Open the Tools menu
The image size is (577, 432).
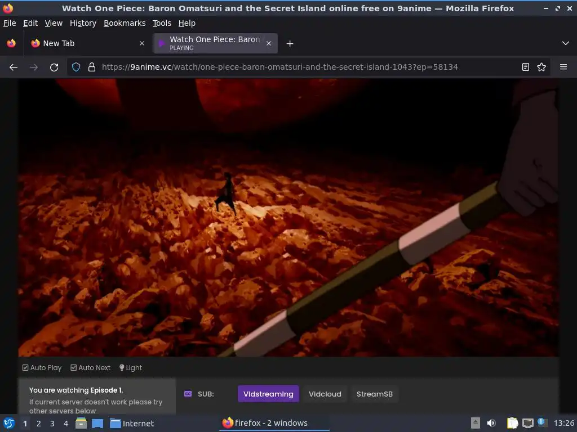[162, 23]
